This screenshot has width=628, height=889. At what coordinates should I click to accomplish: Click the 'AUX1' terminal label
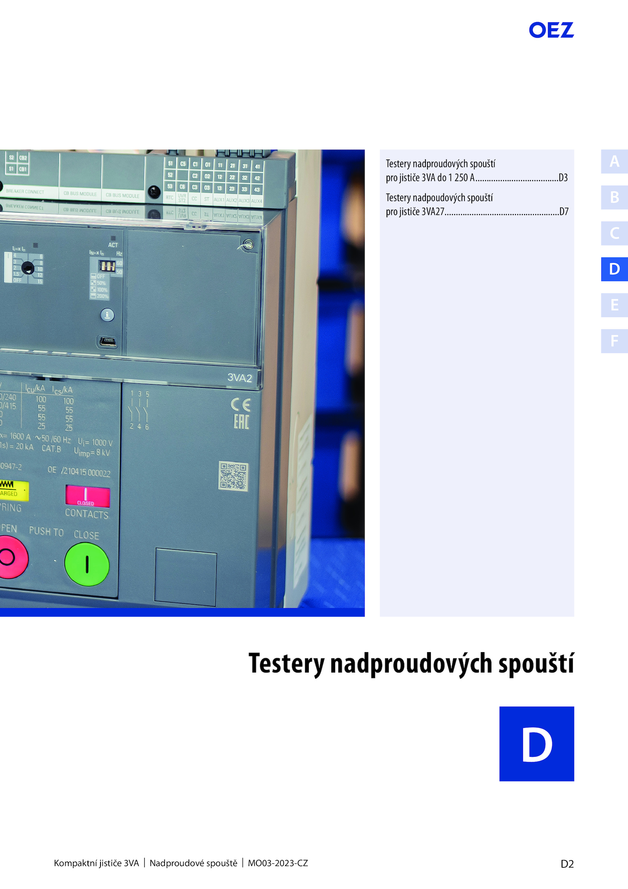pos(219,200)
